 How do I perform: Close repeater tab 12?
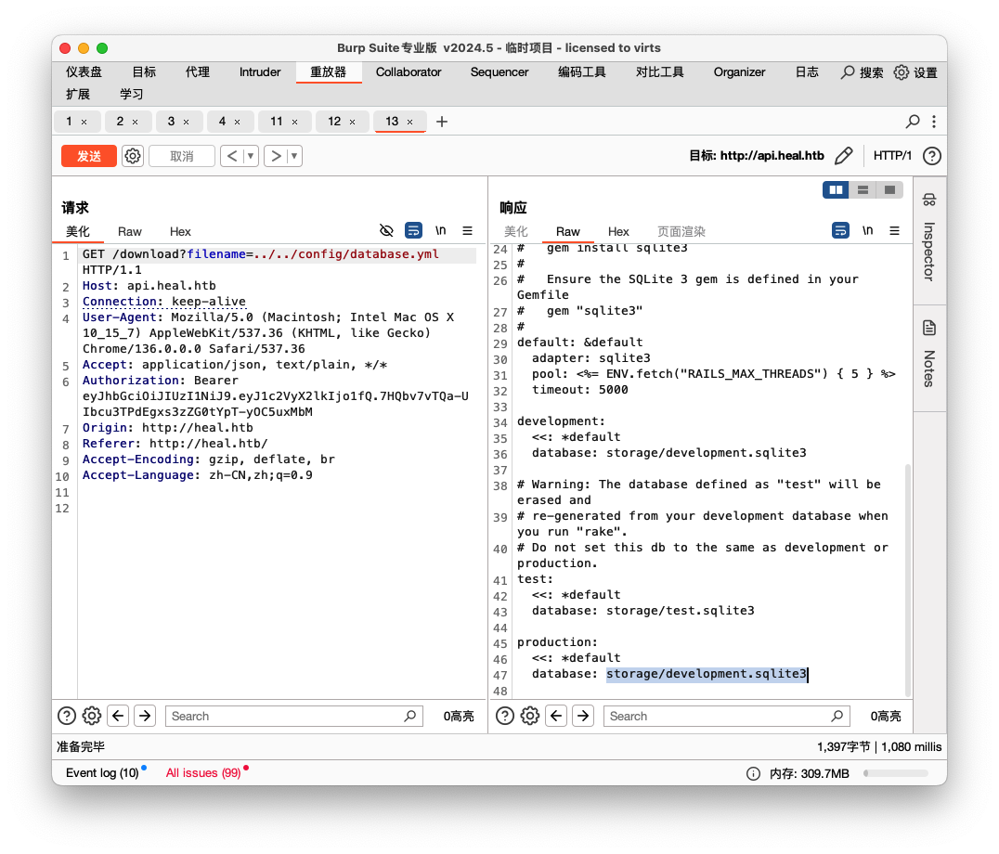(352, 122)
